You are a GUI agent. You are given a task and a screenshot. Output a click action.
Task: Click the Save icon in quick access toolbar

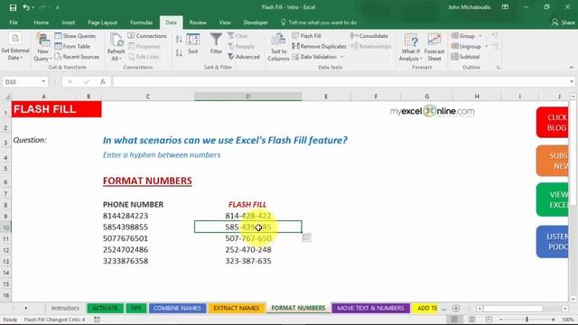(x=13, y=7)
